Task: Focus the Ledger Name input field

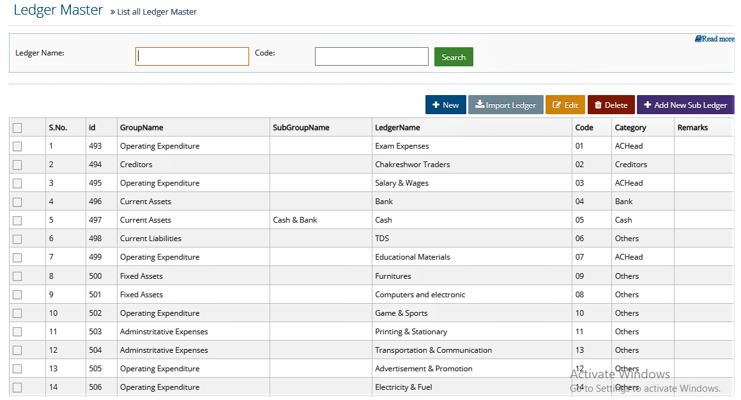Action: [192, 57]
